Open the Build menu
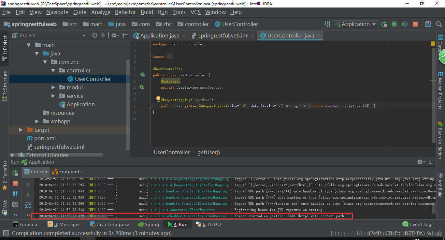This screenshot has width=445, height=240. [x=147, y=12]
